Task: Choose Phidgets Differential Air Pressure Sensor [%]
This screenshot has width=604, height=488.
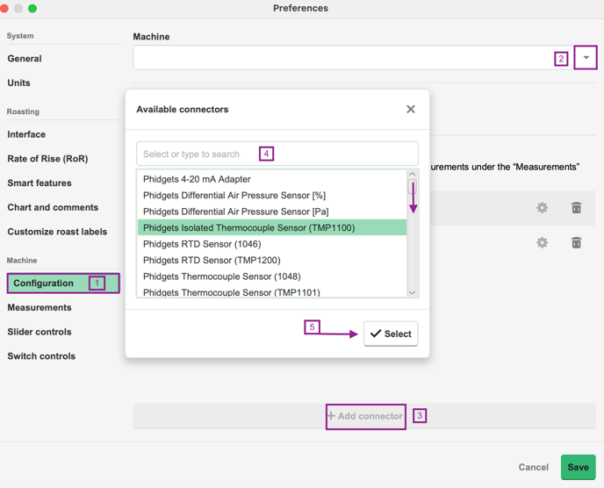Action: 272,195
